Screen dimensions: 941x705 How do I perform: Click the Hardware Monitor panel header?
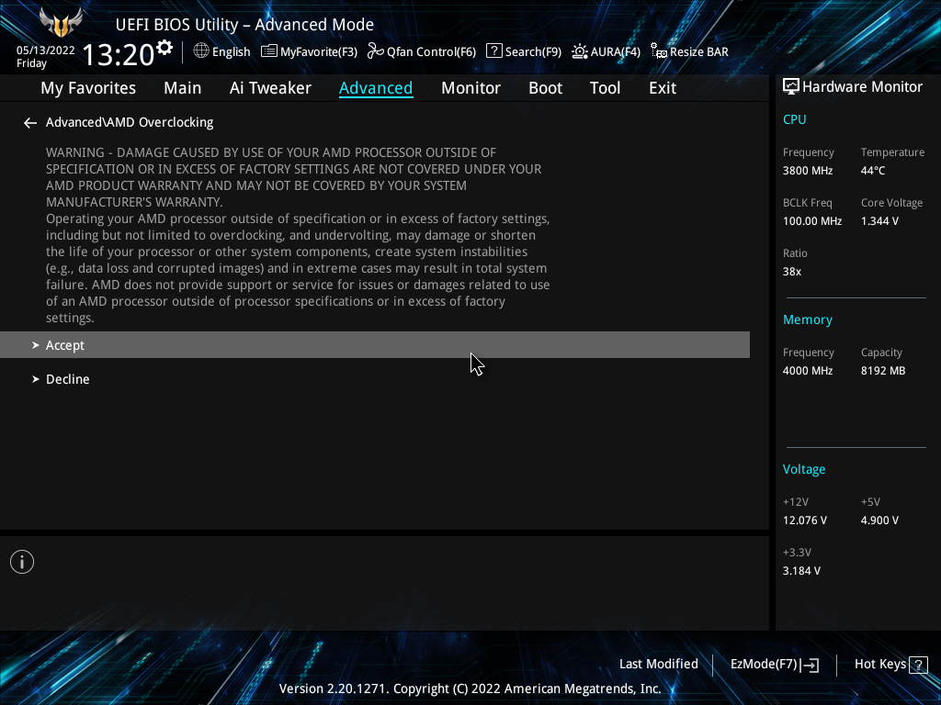[852, 87]
